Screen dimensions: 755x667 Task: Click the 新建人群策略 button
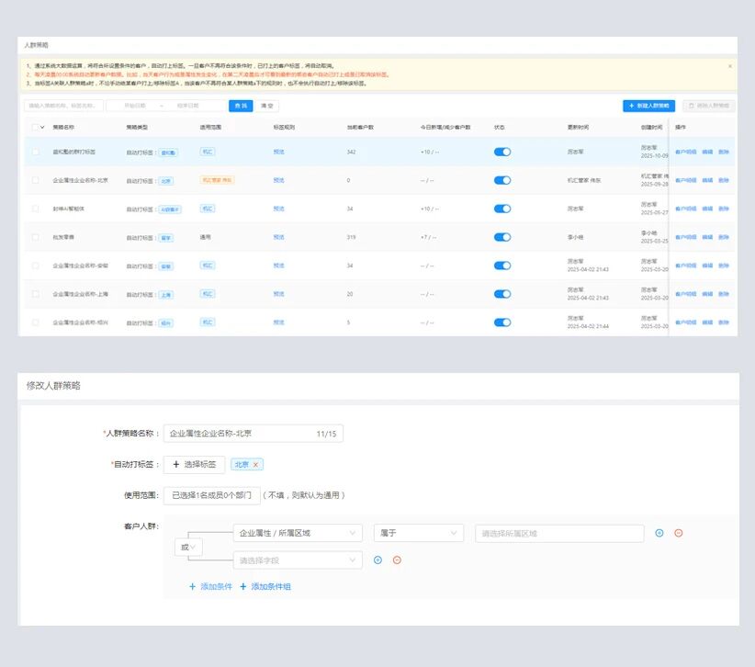point(648,106)
